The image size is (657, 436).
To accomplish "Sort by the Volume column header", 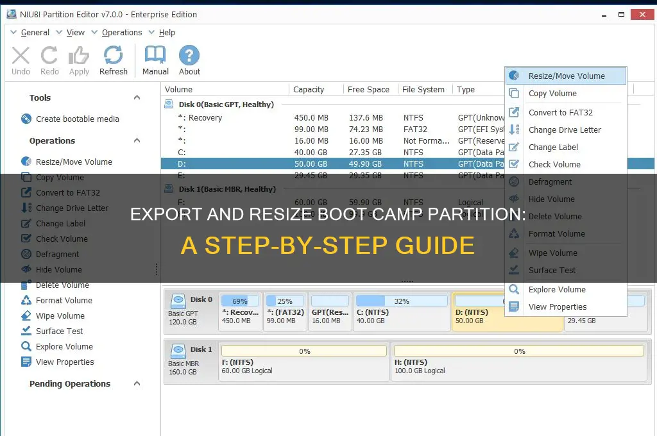I will [225, 89].
